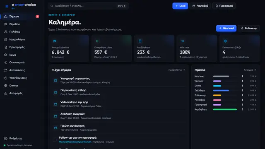Click the grey Νέο lead pipeline bar
265x149 pixels.
(221, 76)
